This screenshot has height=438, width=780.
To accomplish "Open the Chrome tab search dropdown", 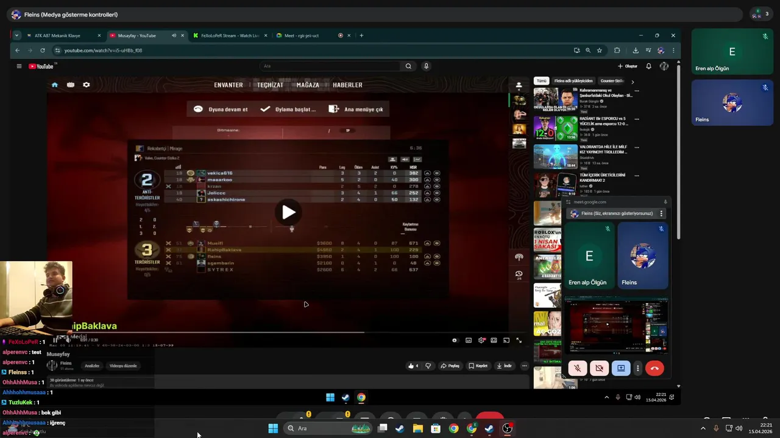I will tap(16, 35).
